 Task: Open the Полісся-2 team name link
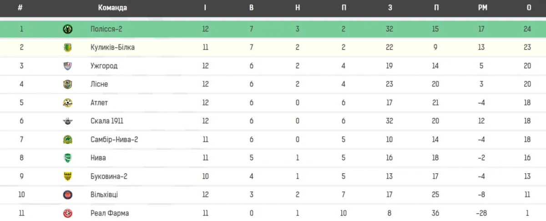point(106,29)
